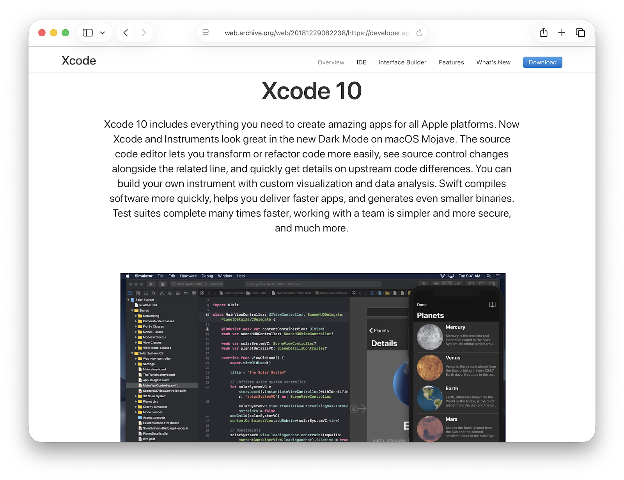Viewport: 624px width, 480px height.
Task: Select the Test navigator diamond icon
Action: tap(170, 293)
